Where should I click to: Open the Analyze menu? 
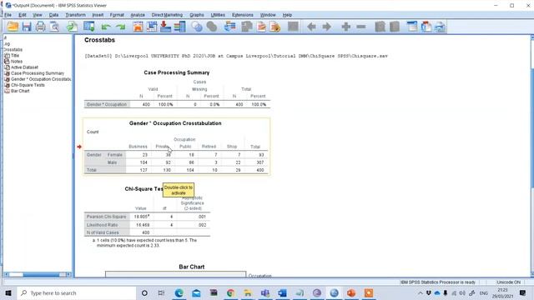pos(138,15)
